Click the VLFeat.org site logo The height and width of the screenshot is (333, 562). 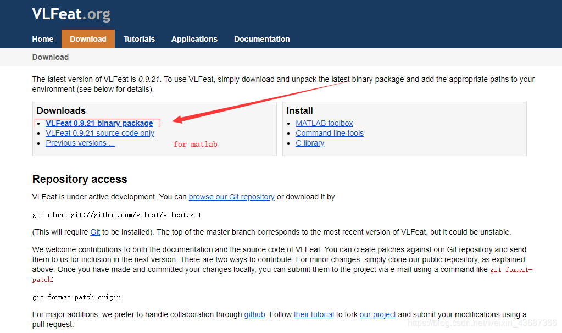click(71, 14)
